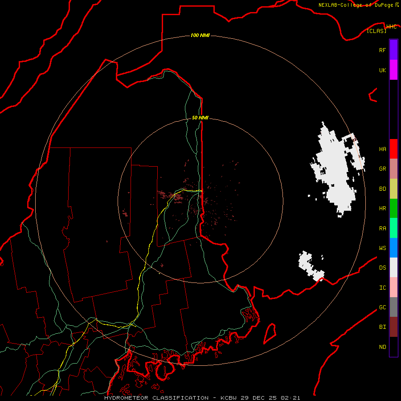The image size is (401, 401).
Task: Click the RF legend label text
Action: pos(382,50)
